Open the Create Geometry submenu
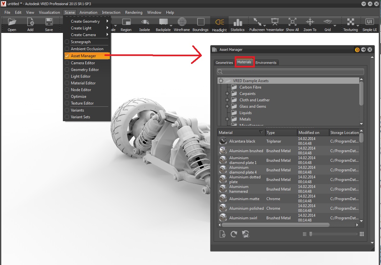The image size is (381, 265). 87,21
